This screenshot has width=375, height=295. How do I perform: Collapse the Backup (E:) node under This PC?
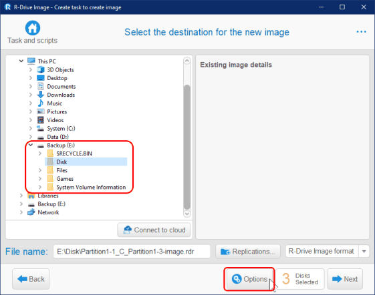pos(31,145)
